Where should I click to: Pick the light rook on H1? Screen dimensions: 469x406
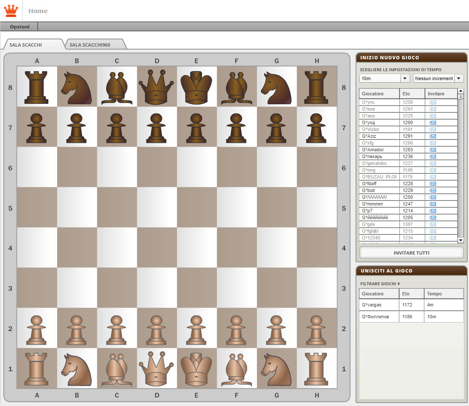tap(316, 369)
